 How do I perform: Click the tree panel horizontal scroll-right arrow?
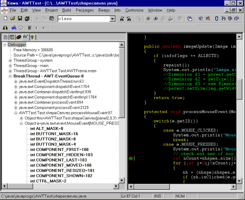[x=116, y=186]
